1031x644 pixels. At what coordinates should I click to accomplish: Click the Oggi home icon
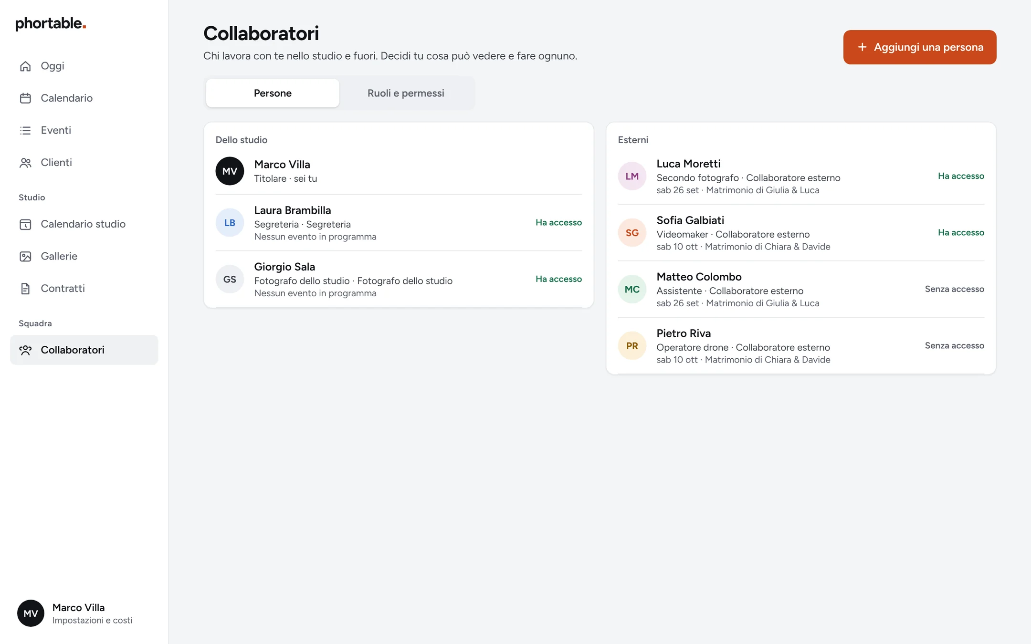25,66
